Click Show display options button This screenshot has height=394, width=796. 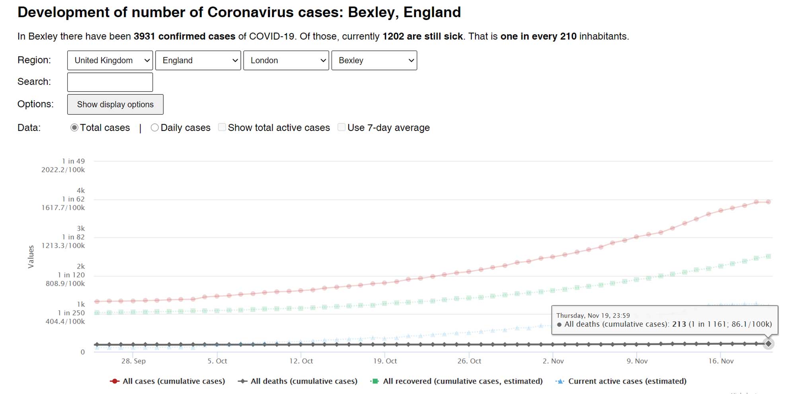pyautogui.click(x=115, y=104)
